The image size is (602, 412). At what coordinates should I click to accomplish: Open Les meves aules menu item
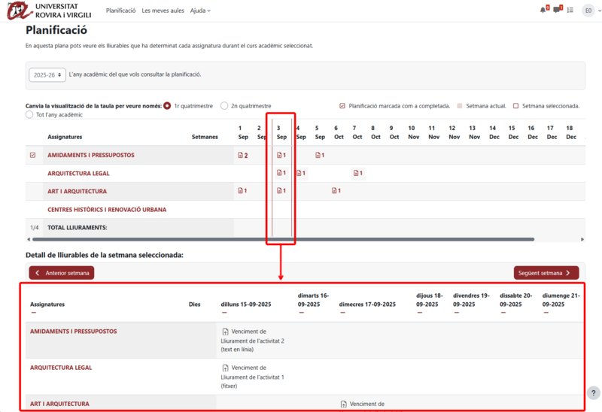163,11
